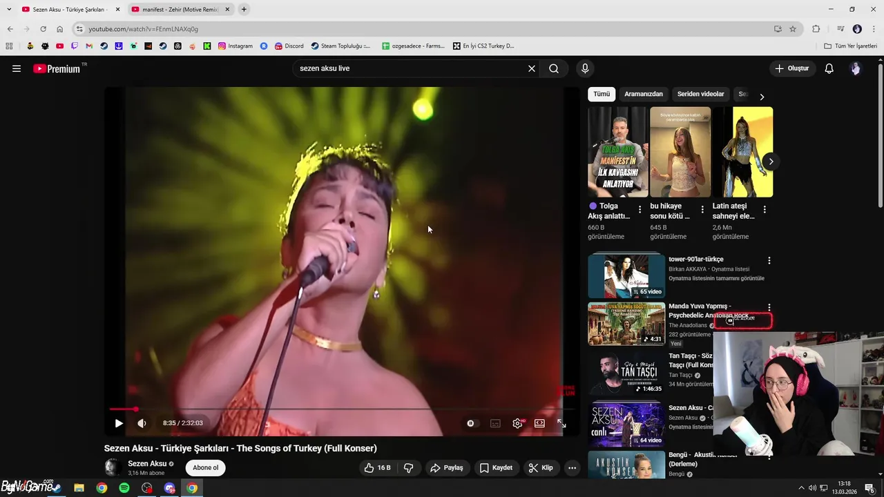Open Spotify from the taskbar
Image resolution: width=884 pixels, height=497 pixels.
click(x=124, y=488)
